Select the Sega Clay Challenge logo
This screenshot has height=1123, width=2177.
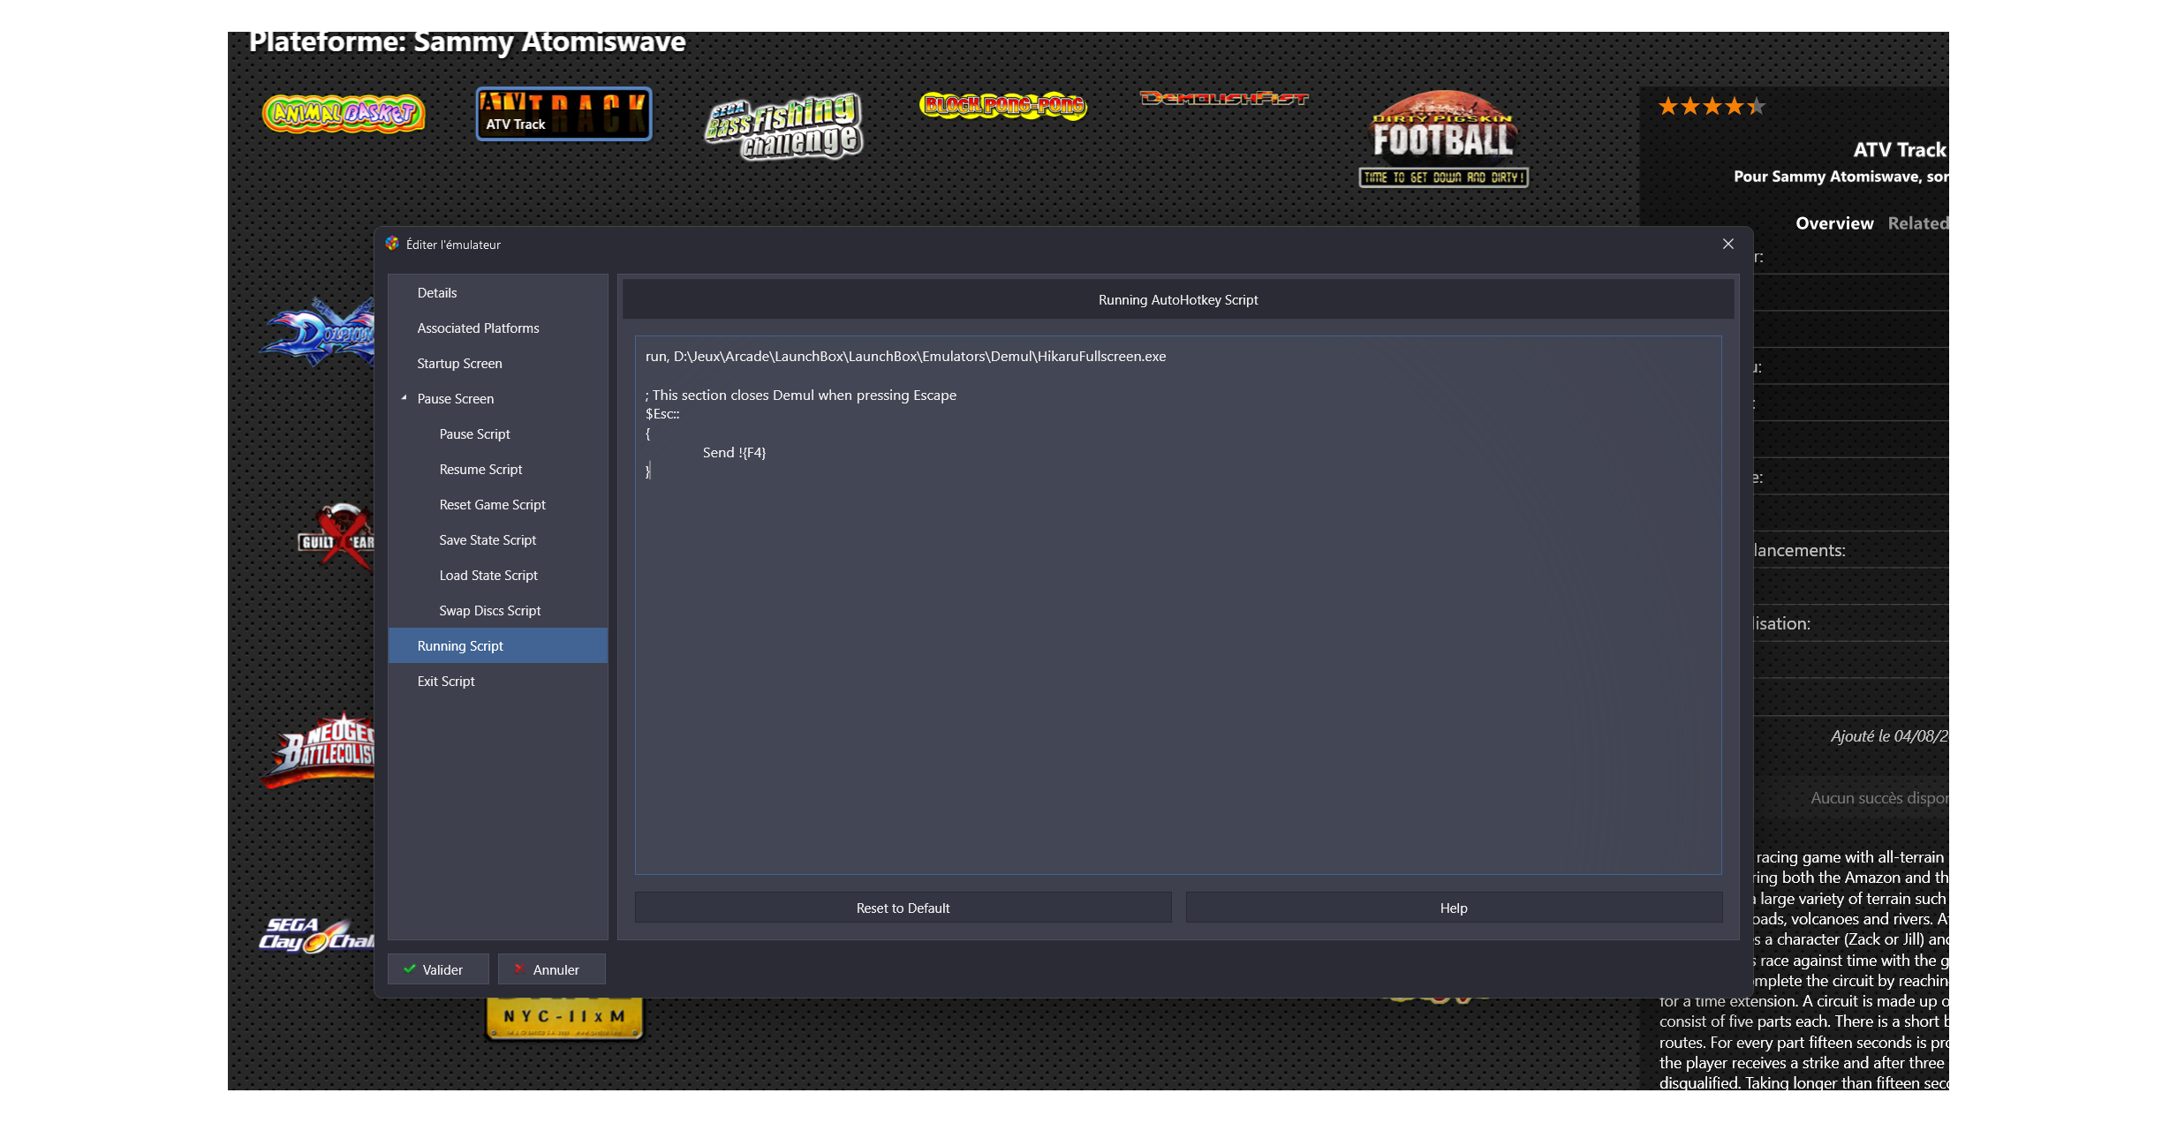pyautogui.click(x=317, y=935)
